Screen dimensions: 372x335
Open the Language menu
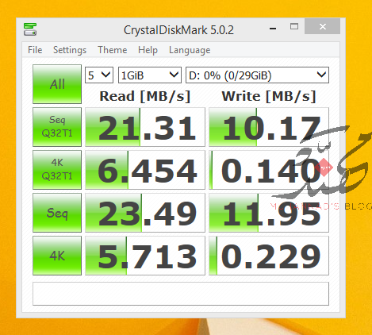pyautogui.click(x=190, y=50)
